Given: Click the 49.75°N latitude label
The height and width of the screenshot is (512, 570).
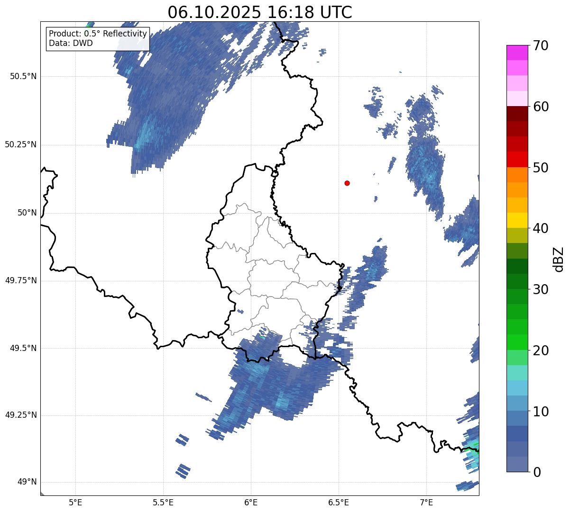Looking at the screenshot, I should [x=21, y=280].
